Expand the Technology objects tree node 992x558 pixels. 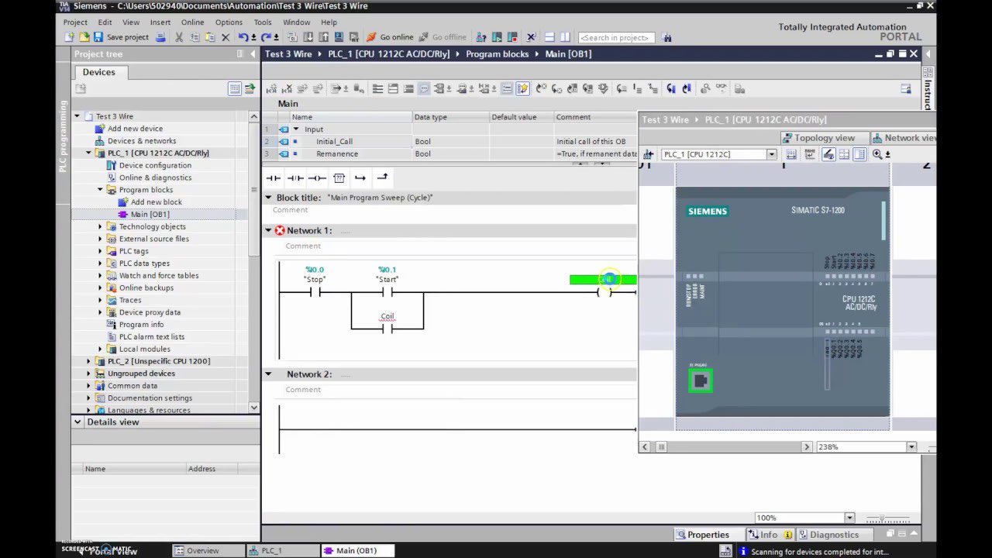100,227
